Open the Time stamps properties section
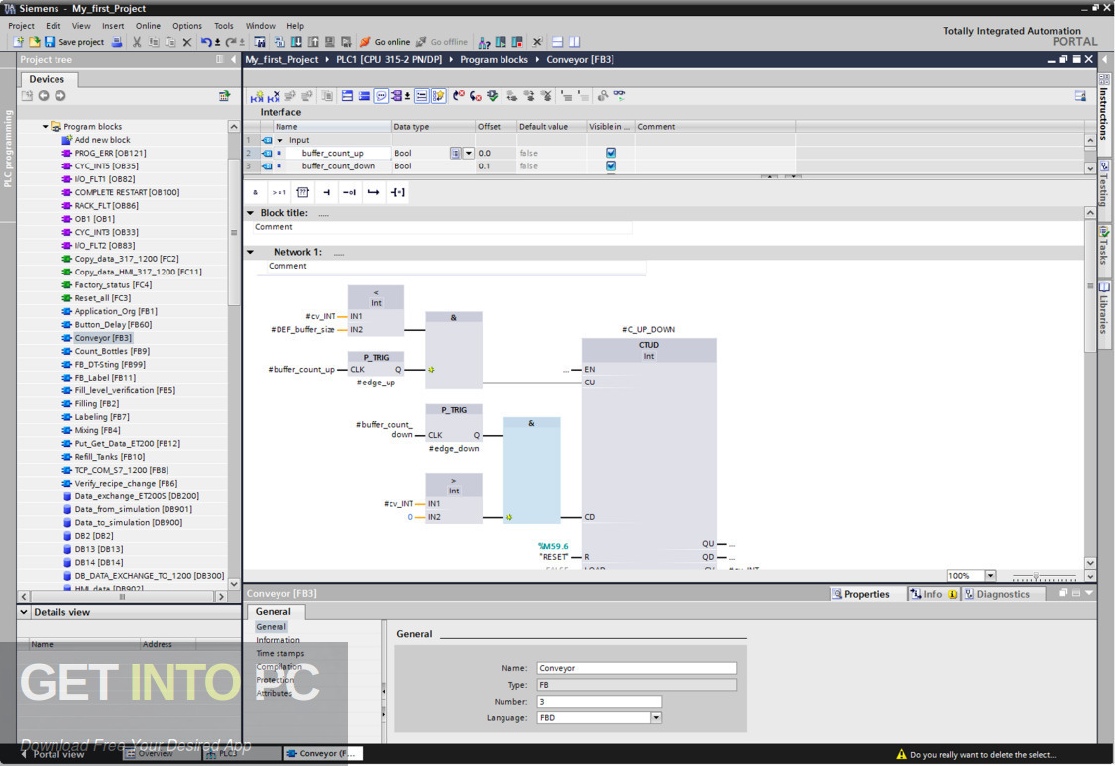Image resolution: width=1115 pixels, height=766 pixels. click(x=280, y=654)
